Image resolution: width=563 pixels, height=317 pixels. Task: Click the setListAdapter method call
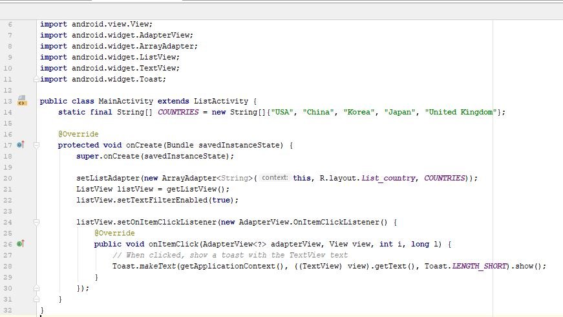(x=108, y=179)
